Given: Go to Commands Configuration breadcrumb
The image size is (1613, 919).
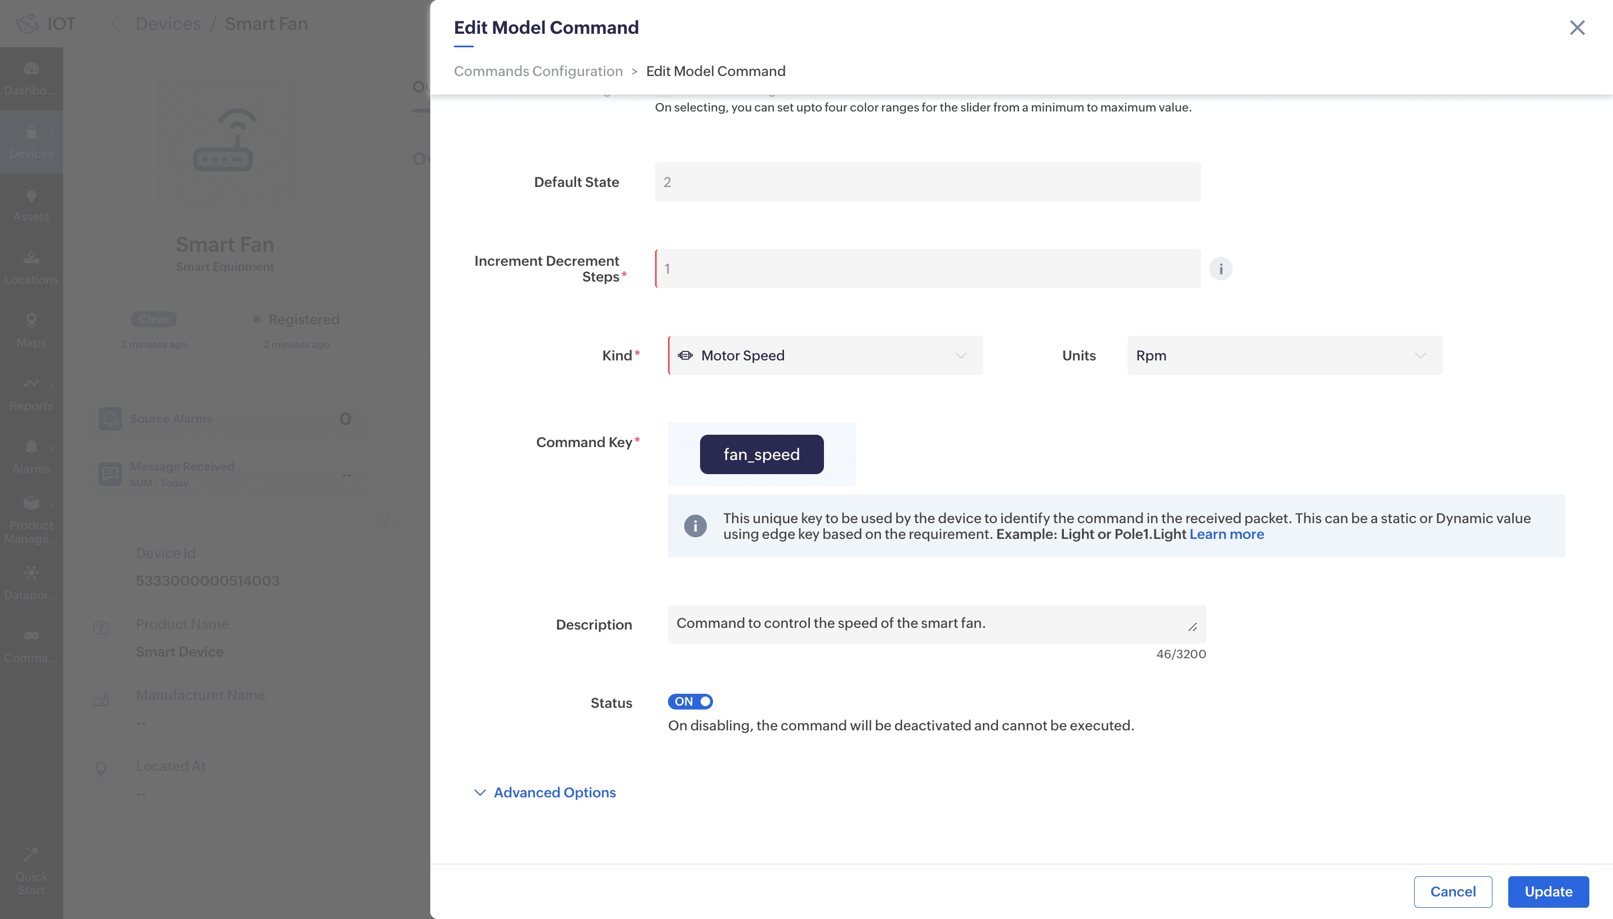Looking at the screenshot, I should point(538,72).
